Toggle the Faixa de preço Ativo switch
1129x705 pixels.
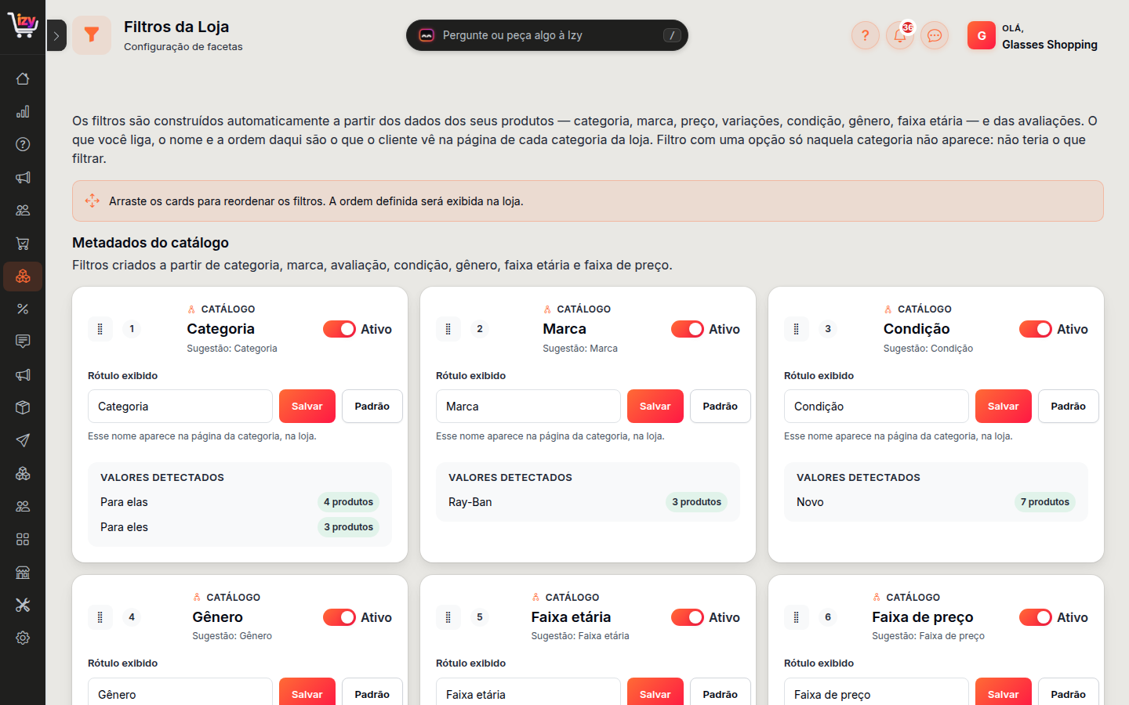[x=1036, y=617]
